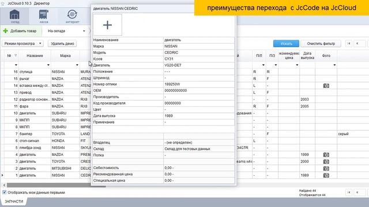Open the photo camera icon in row 2

[x=326, y=168]
